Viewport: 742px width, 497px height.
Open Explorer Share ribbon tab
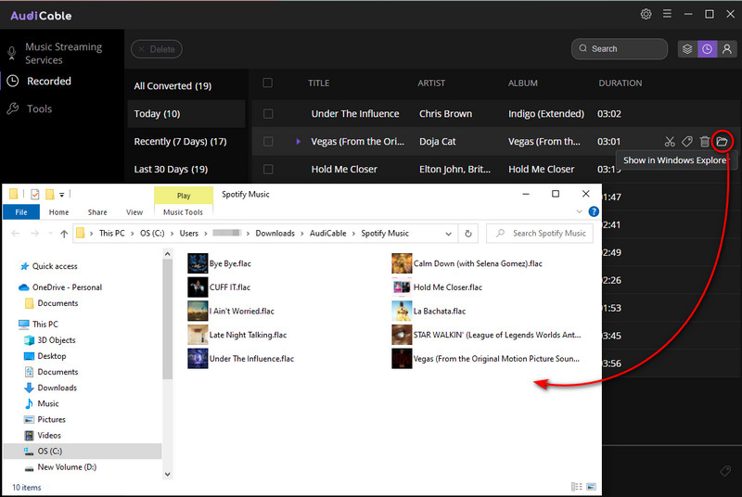pos(97,212)
